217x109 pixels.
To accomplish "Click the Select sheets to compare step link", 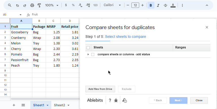I will click(x=125, y=37).
